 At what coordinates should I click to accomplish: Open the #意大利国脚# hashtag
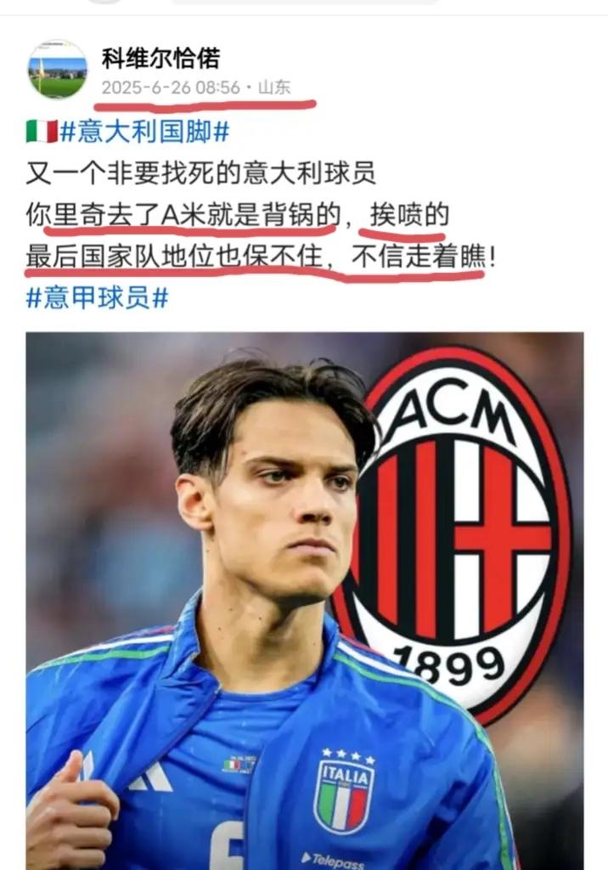tap(144, 132)
